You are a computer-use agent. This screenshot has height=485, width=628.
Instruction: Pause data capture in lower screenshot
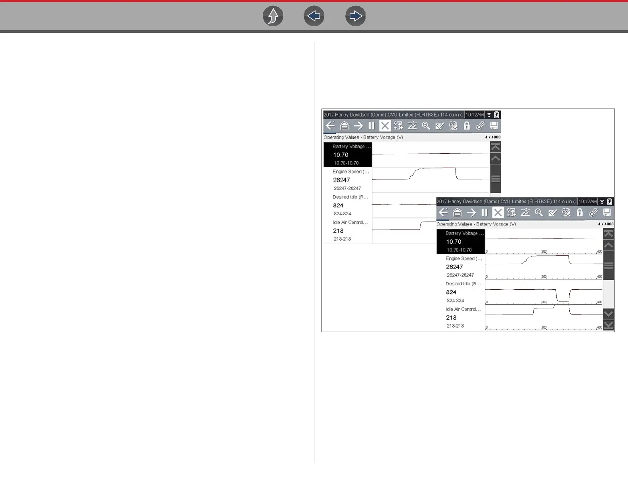[x=484, y=212]
